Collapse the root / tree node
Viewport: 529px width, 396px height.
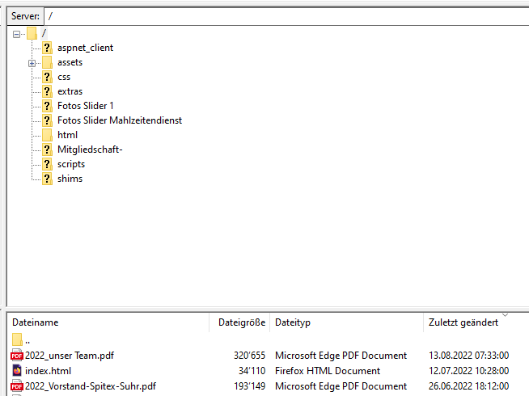[x=16, y=34]
